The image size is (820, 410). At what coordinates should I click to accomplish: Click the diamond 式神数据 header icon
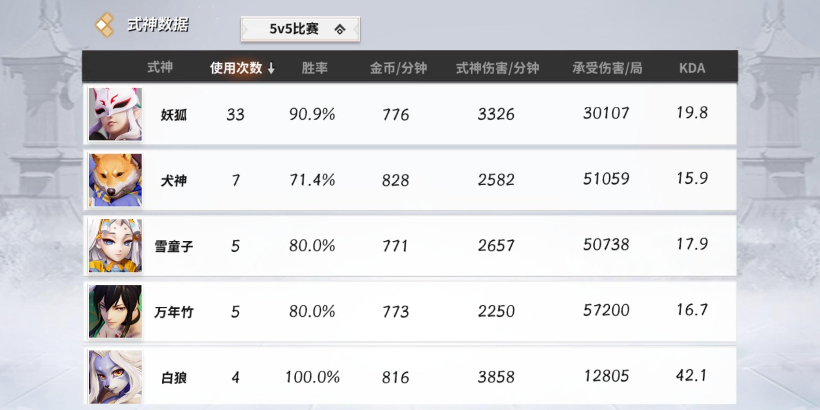tap(104, 25)
